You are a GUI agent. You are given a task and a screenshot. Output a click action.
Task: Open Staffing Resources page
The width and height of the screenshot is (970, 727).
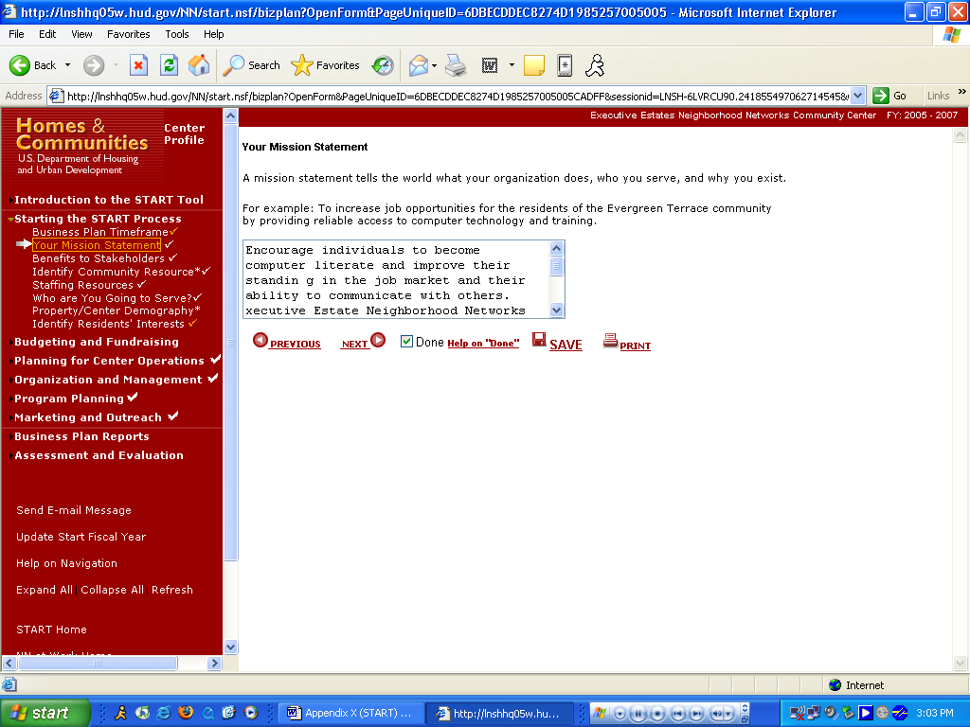tap(83, 285)
